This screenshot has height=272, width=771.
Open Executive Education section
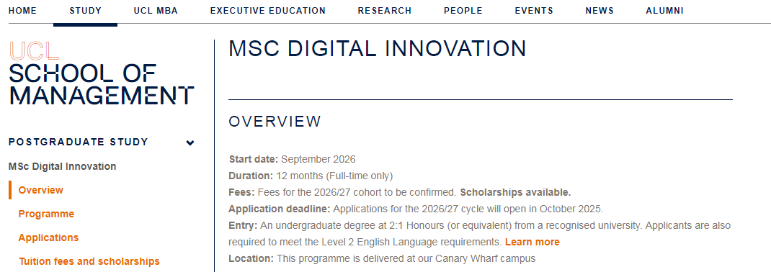[x=268, y=11]
